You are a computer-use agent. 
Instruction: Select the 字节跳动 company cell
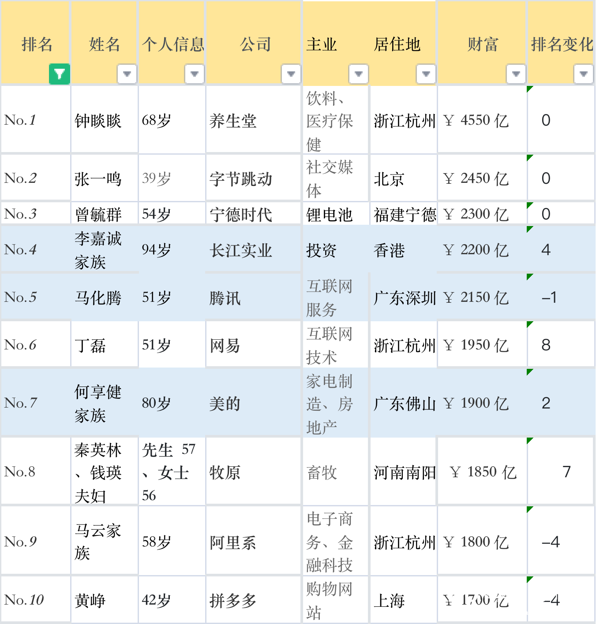pos(254,178)
